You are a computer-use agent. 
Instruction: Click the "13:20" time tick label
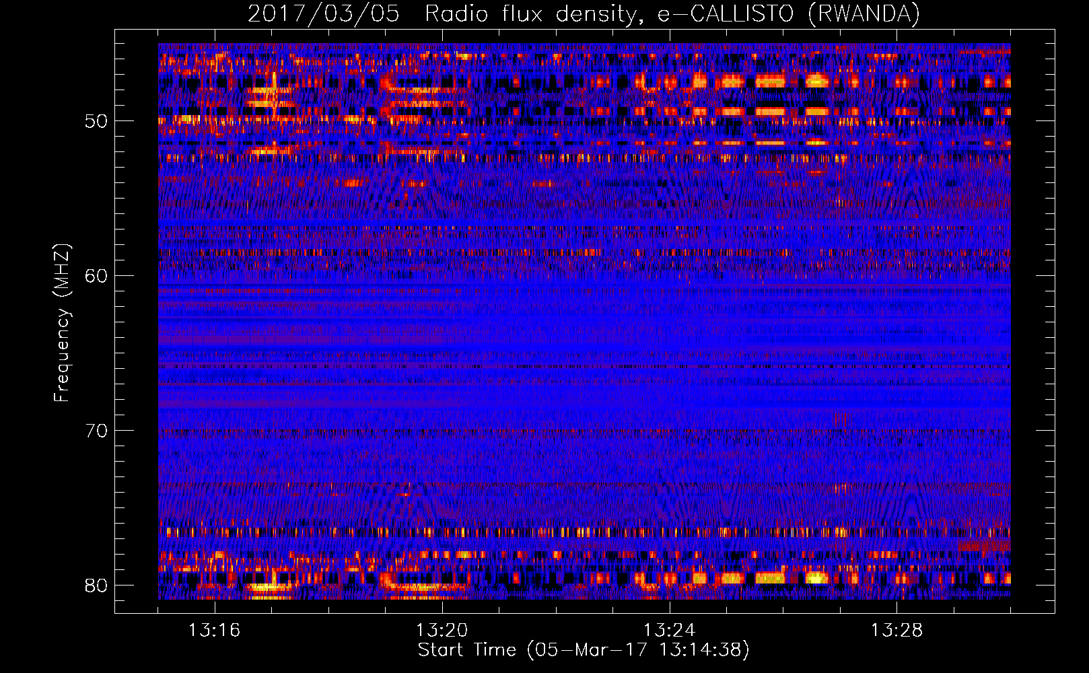[x=442, y=631]
